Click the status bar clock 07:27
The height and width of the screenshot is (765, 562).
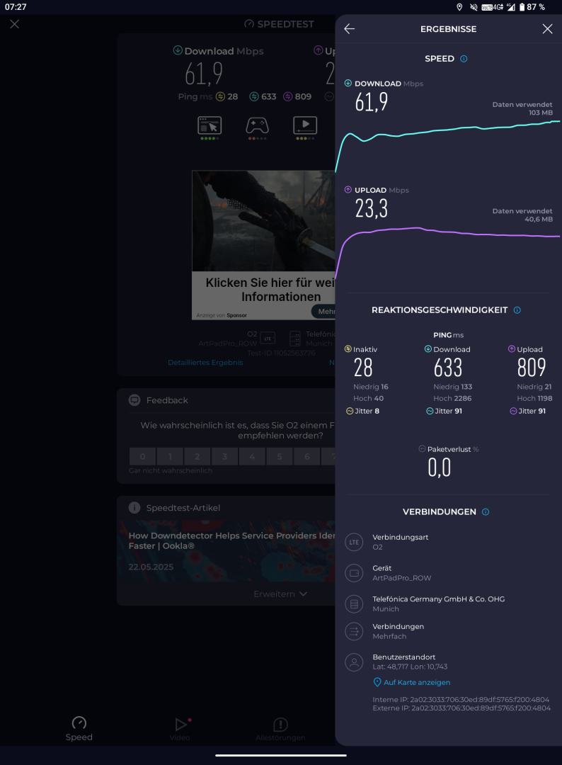[16, 7]
